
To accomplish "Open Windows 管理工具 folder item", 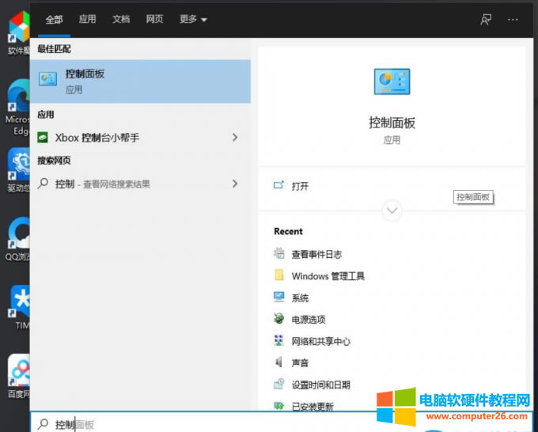I will (328, 276).
